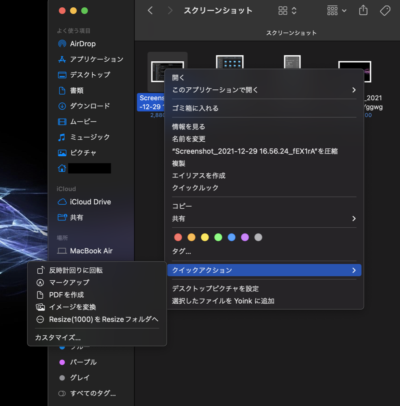This screenshot has width=400, height=406.
Task: Open タグ… in the context menu
Action: click(264, 251)
